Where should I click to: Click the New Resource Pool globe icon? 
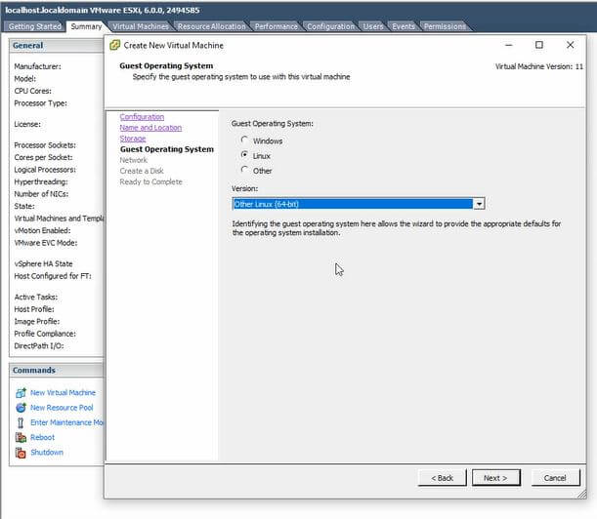[x=21, y=408]
